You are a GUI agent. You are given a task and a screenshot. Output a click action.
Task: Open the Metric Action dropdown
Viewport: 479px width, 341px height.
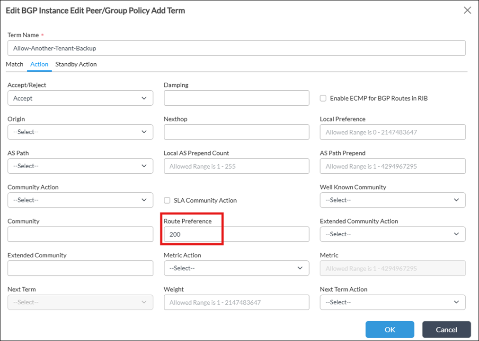coord(236,268)
